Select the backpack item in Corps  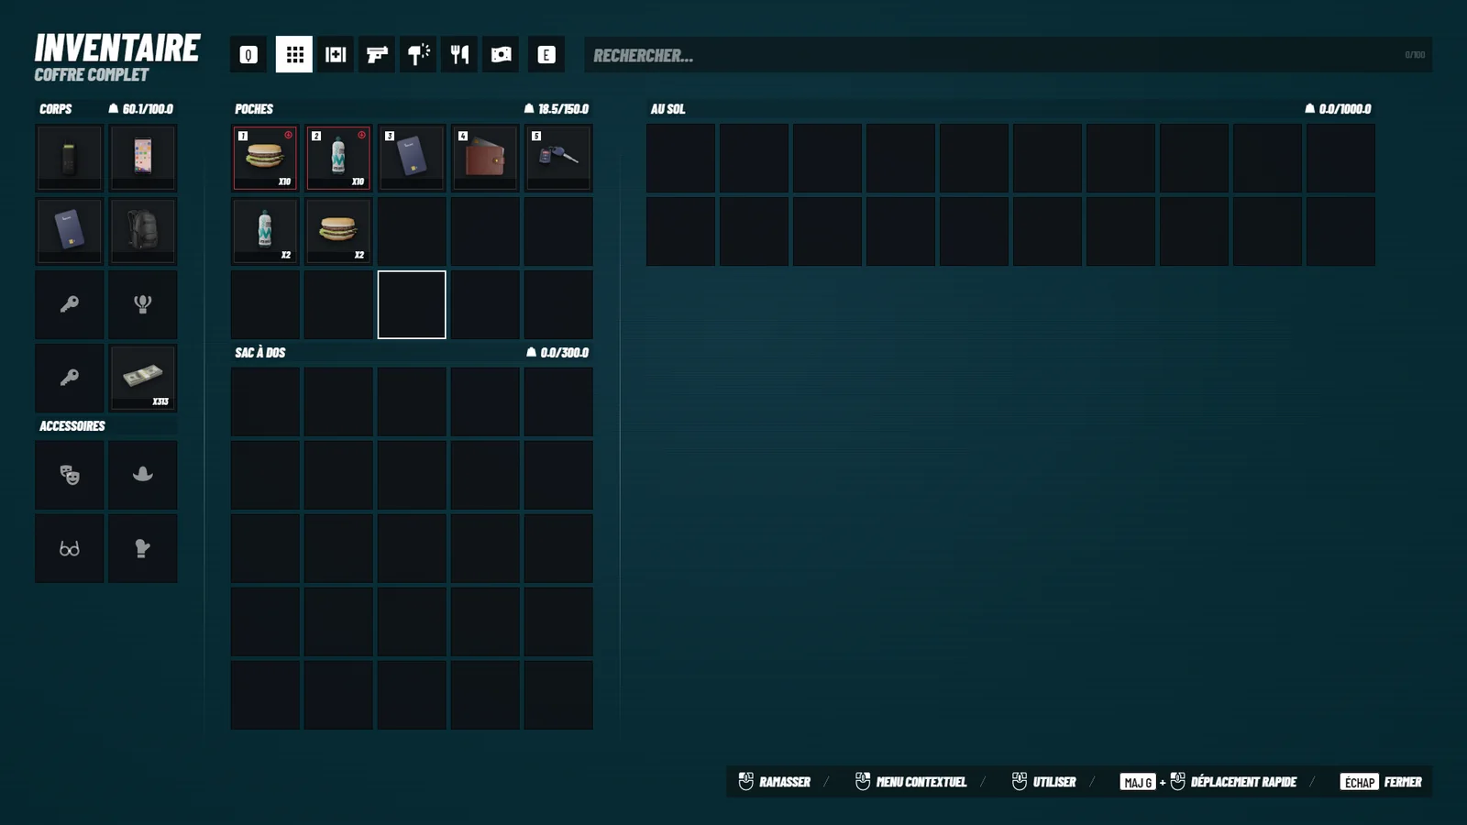click(143, 231)
